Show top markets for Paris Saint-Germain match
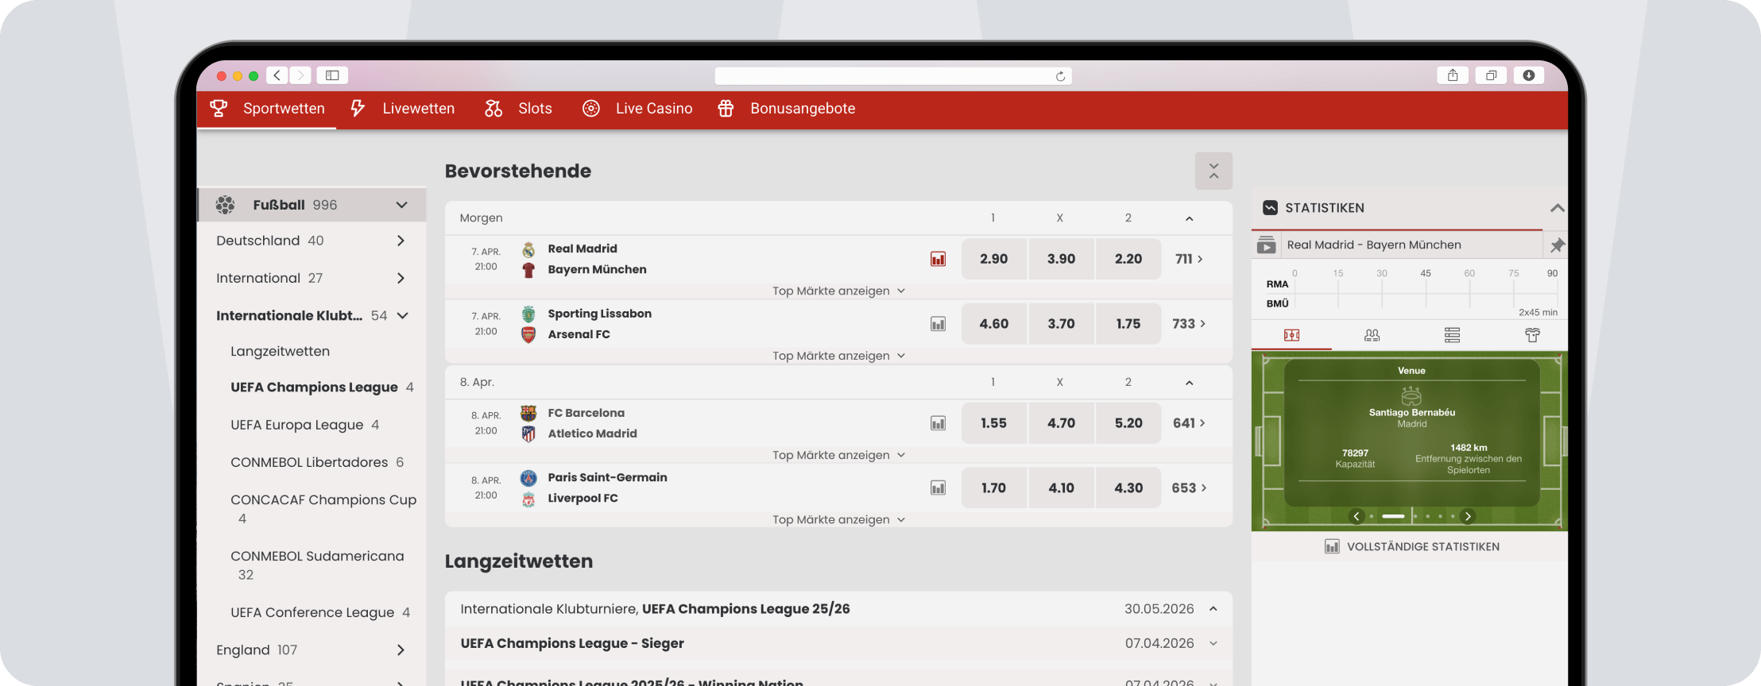Viewport: 1761px width, 686px height. click(838, 519)
